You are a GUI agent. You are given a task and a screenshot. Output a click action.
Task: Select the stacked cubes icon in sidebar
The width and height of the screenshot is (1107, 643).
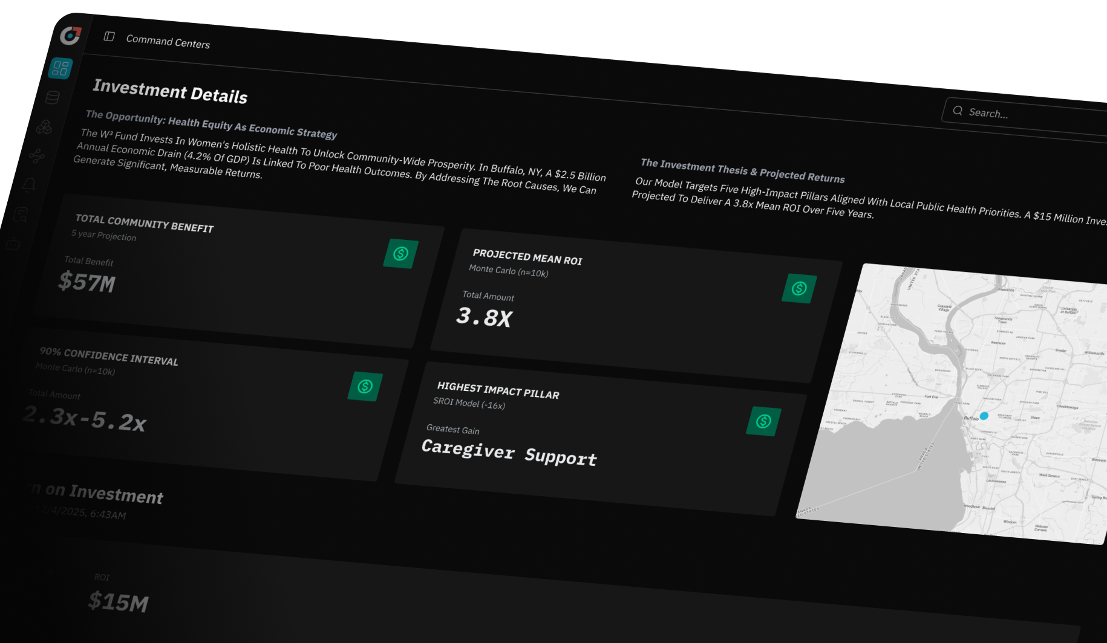coord(44,126)
